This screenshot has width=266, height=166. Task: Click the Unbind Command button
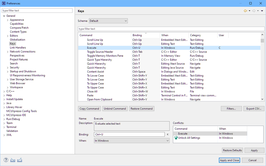tap(115, 109)
